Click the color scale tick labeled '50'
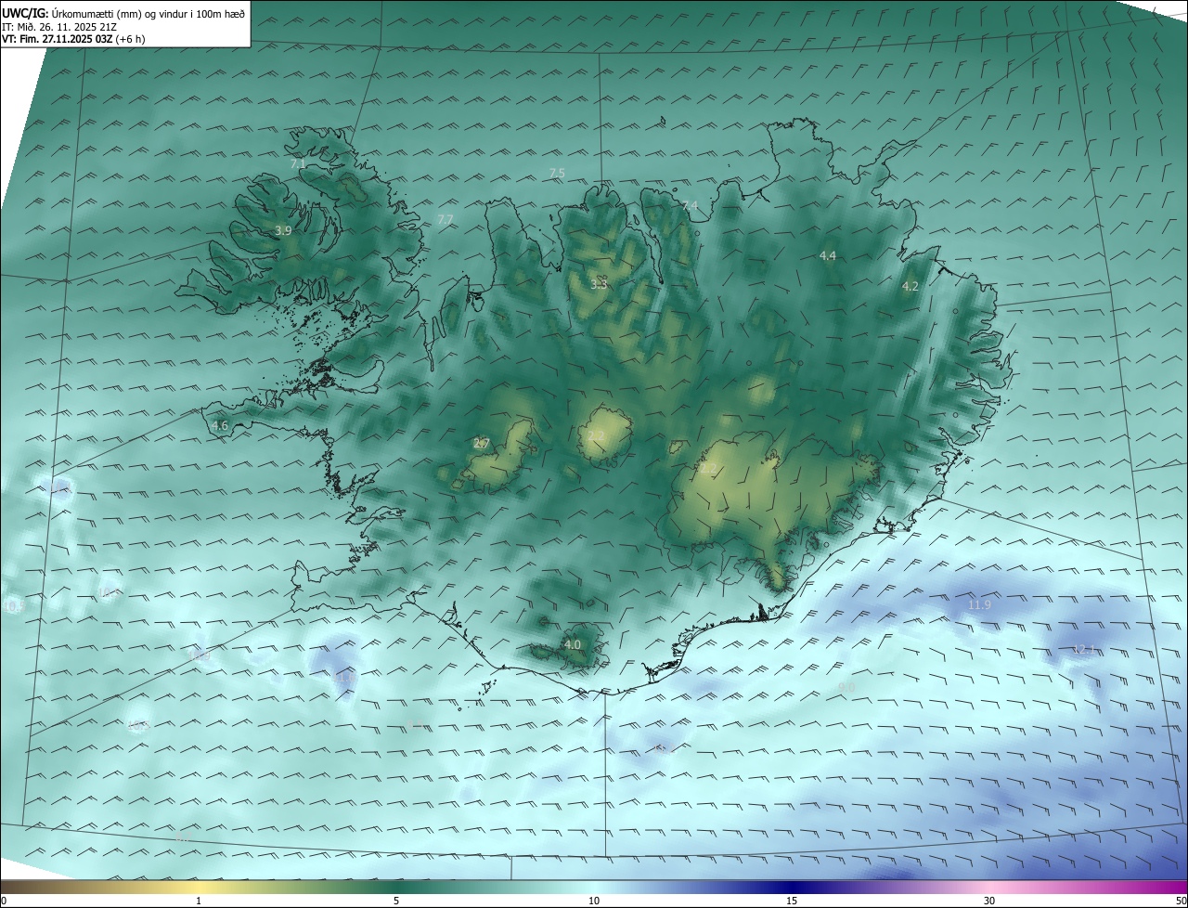Image resolution: width=1188 pixels, height=908 pixels. 1181,901
